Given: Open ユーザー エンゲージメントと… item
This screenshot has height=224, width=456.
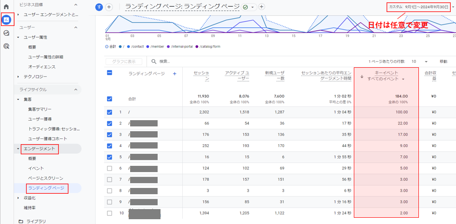Looking at the screenshot, I should (x=51, y=14).
